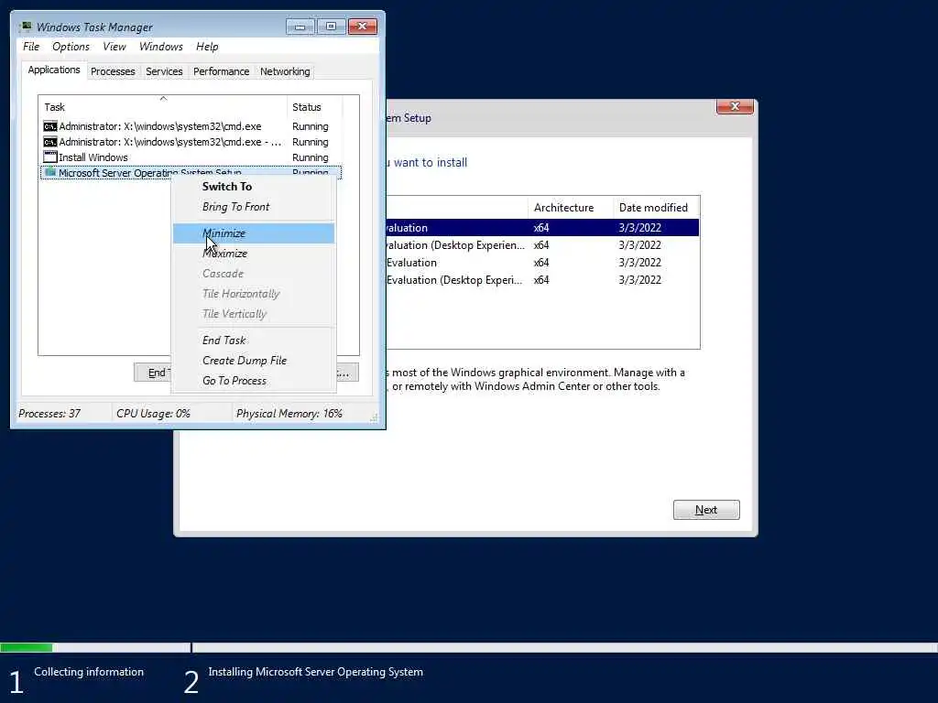Switch to the Applications tab
The height and width of the screenshot is (703, 938).
(x=54, y=70)
